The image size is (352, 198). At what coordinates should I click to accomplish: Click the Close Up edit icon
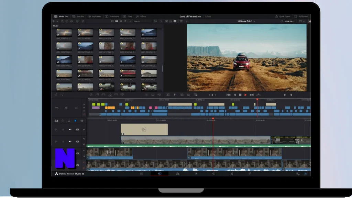pos(110,95)
